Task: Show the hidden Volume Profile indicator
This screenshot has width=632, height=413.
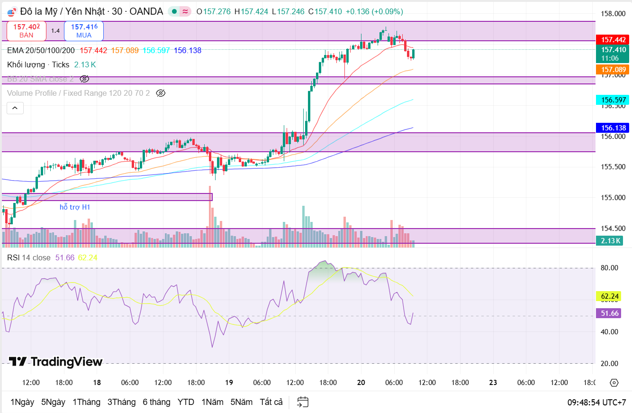Action: coord(161,93)
